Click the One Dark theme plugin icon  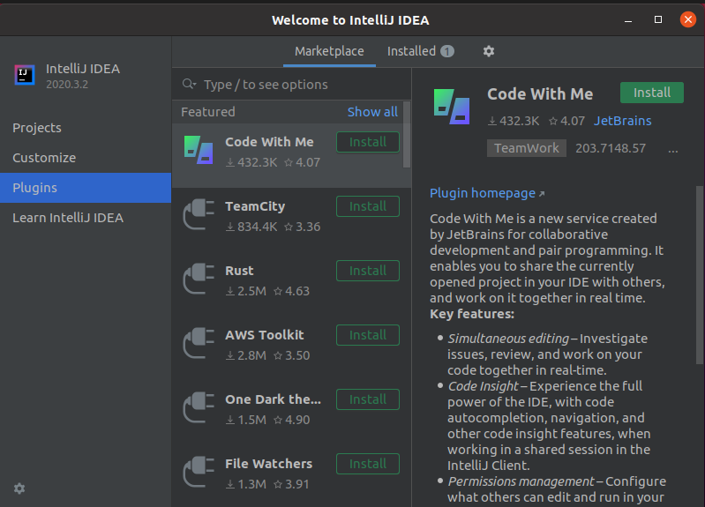coord(199,407)
